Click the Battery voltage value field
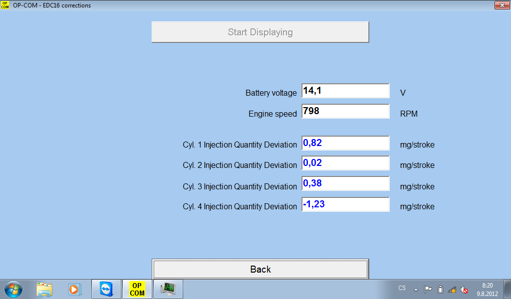The height and width of the screenshot is (299, 511). [345, 91]
